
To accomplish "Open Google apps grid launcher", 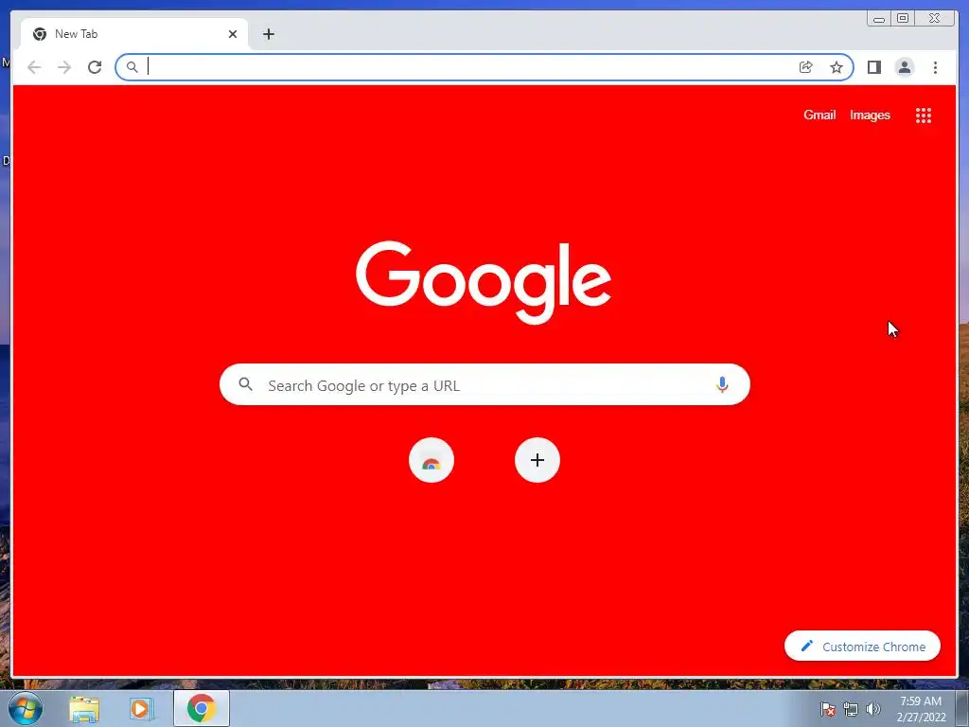I will (x=924, y=115).
